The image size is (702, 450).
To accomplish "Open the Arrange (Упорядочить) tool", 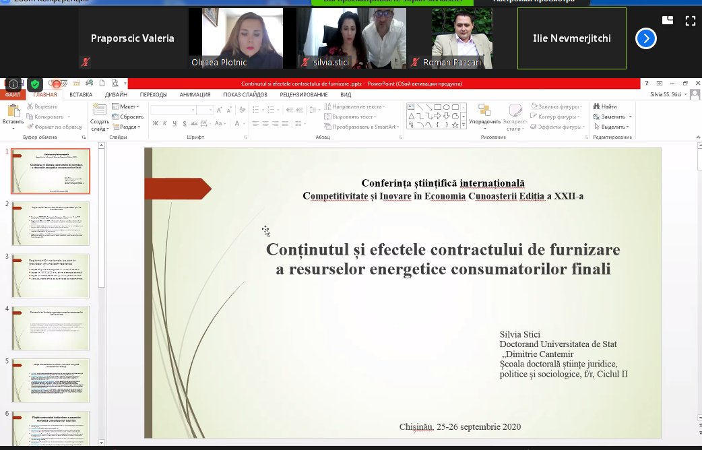I will click(484, 117).
